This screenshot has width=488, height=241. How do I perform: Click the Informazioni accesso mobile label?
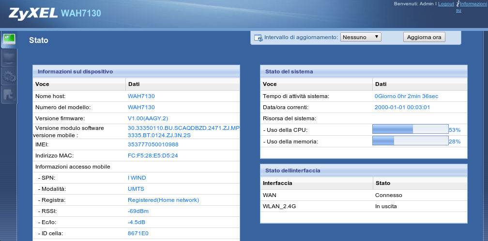73,167
